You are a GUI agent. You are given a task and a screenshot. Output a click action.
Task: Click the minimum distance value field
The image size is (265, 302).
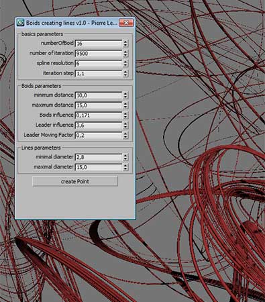(99, 95)
